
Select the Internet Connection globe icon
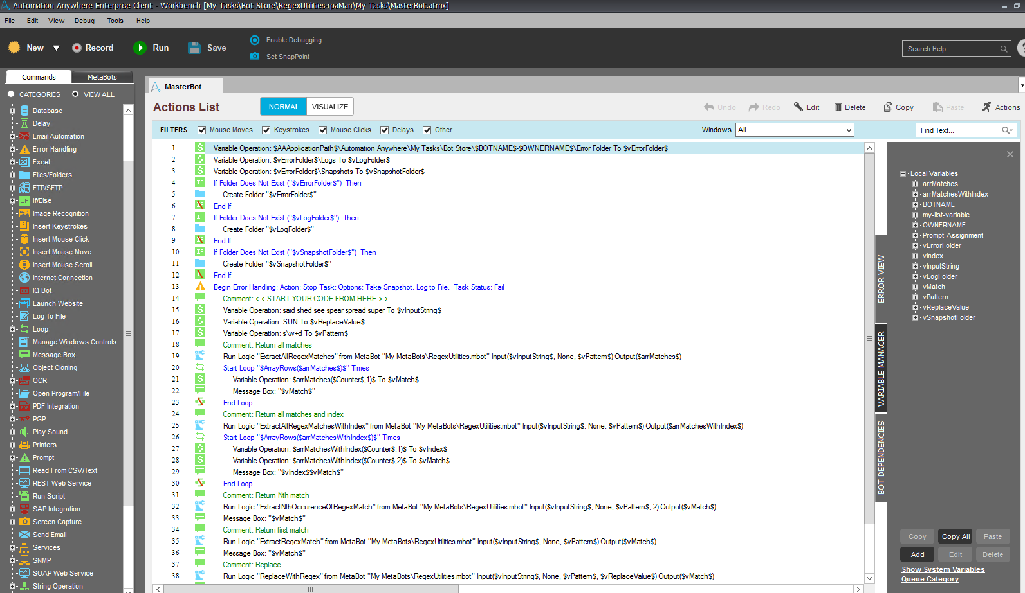coord(24,278)
